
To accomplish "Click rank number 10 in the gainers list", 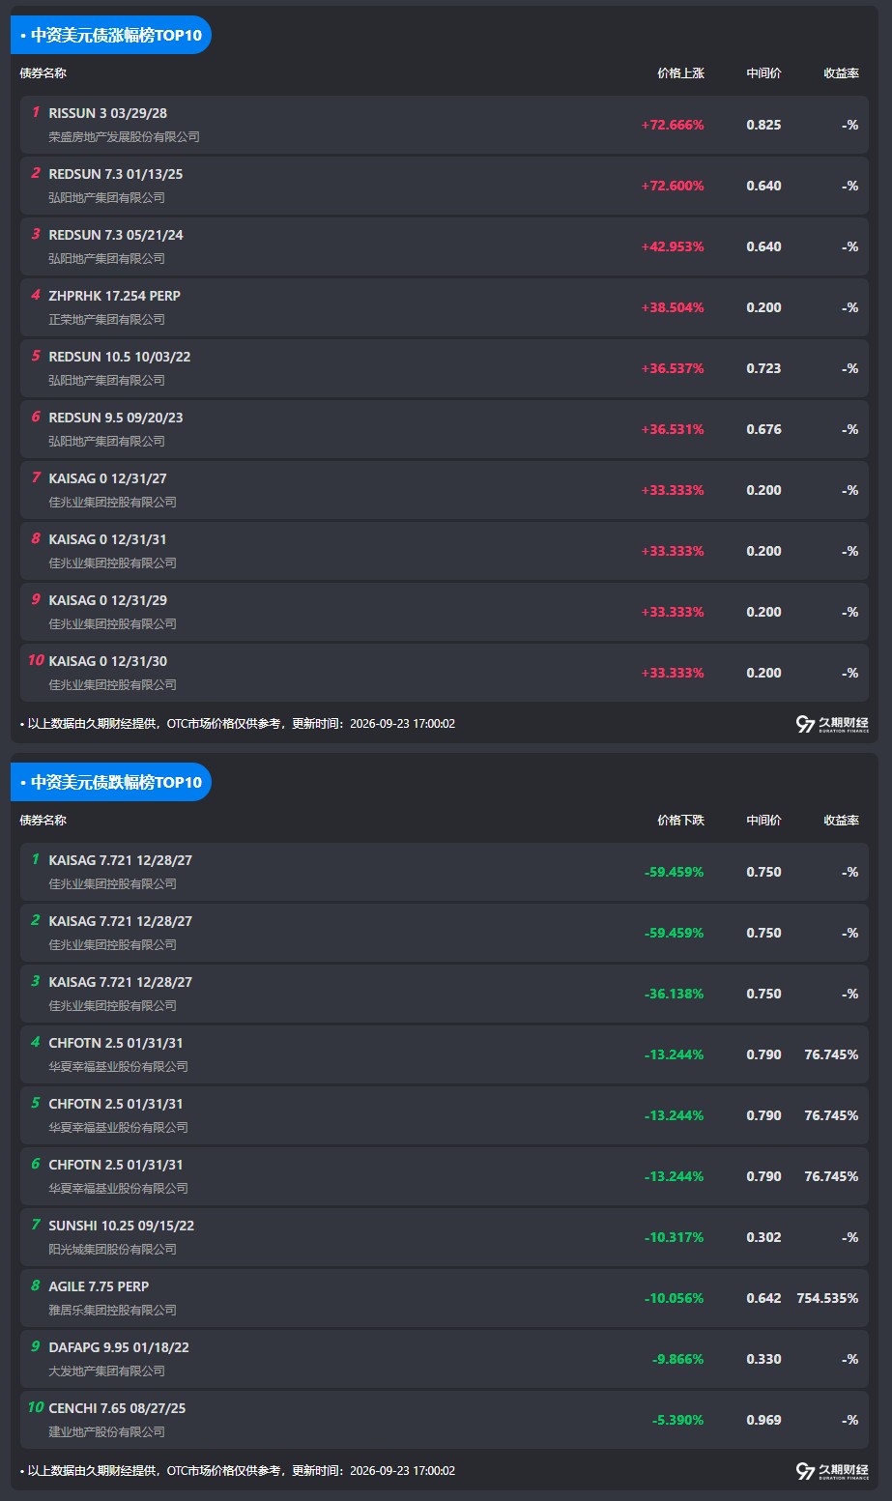I will [x=36, y=660].
